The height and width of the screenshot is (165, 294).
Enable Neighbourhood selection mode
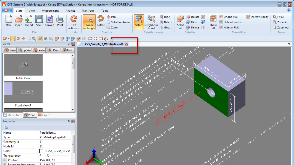click(151, 22)
